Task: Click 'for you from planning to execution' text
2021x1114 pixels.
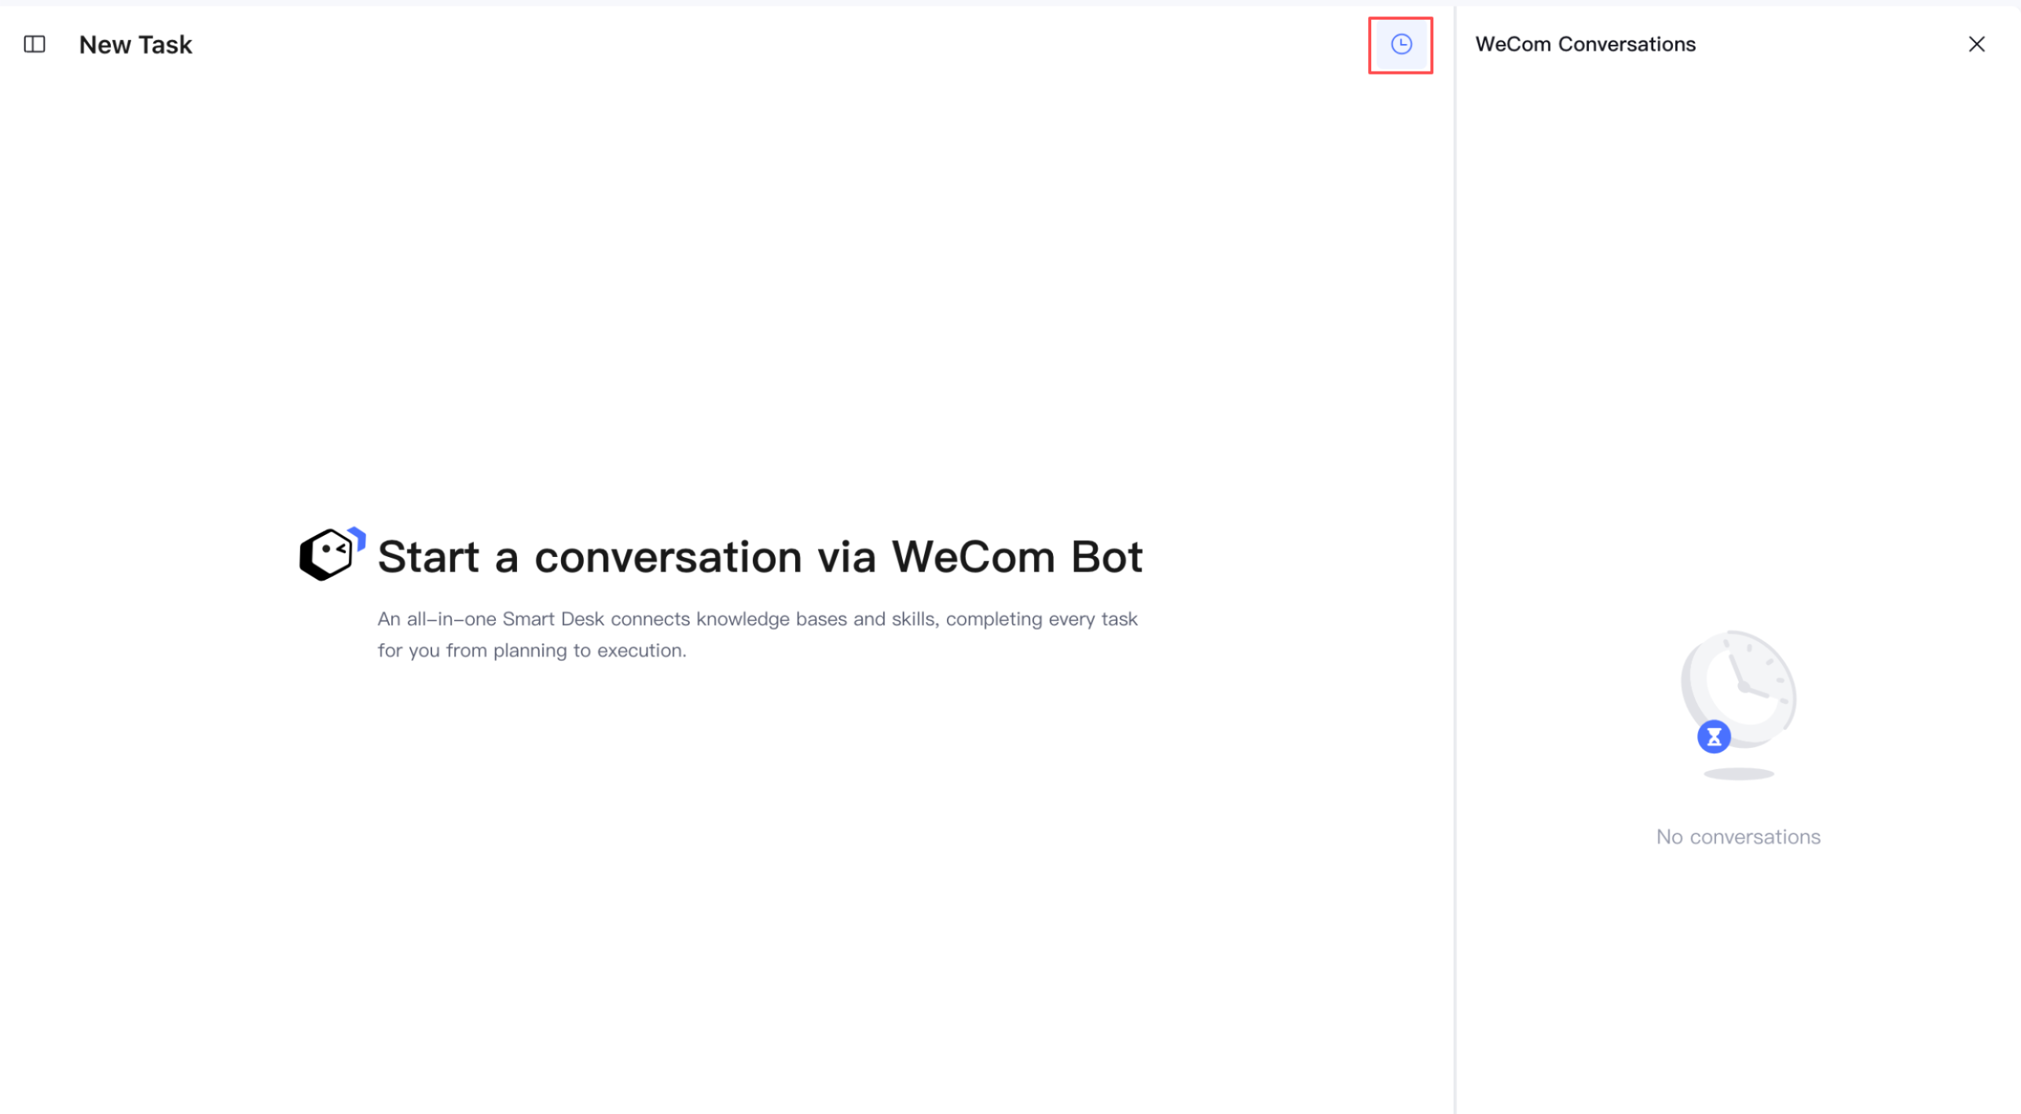Action: click(x=532, y=650)
